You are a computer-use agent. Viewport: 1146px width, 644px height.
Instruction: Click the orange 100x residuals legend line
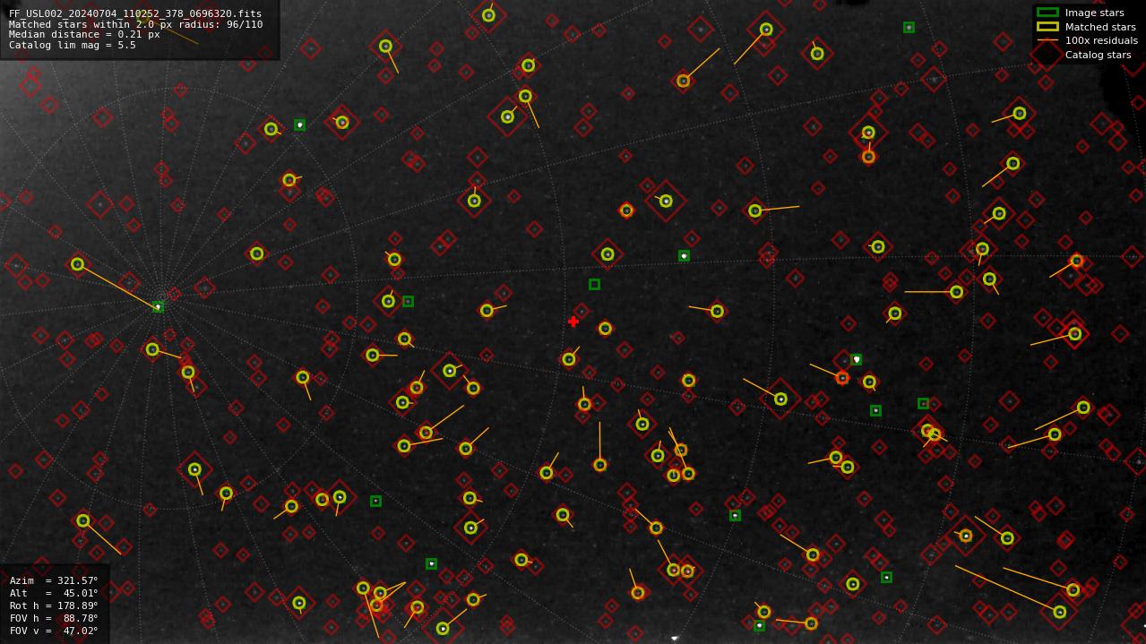tap(1047, 40)
